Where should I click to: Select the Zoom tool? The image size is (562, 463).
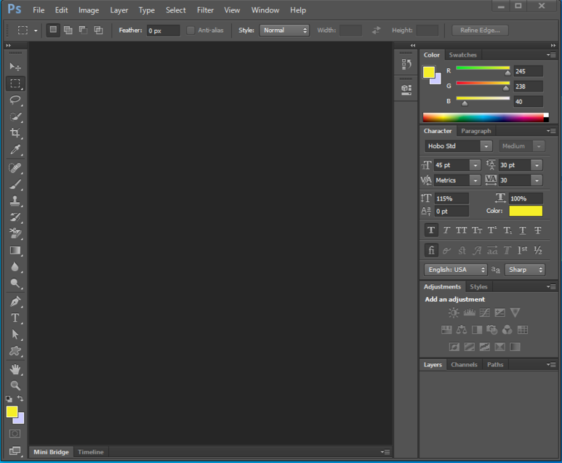[15, 386]
